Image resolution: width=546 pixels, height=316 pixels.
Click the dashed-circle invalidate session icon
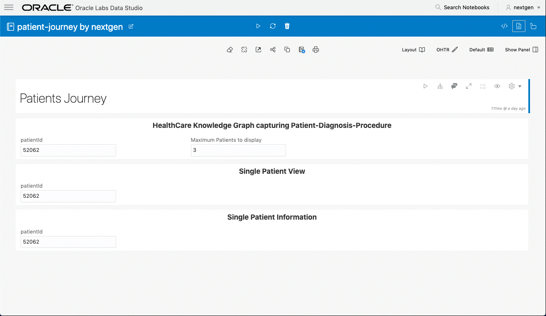point(244,50)
